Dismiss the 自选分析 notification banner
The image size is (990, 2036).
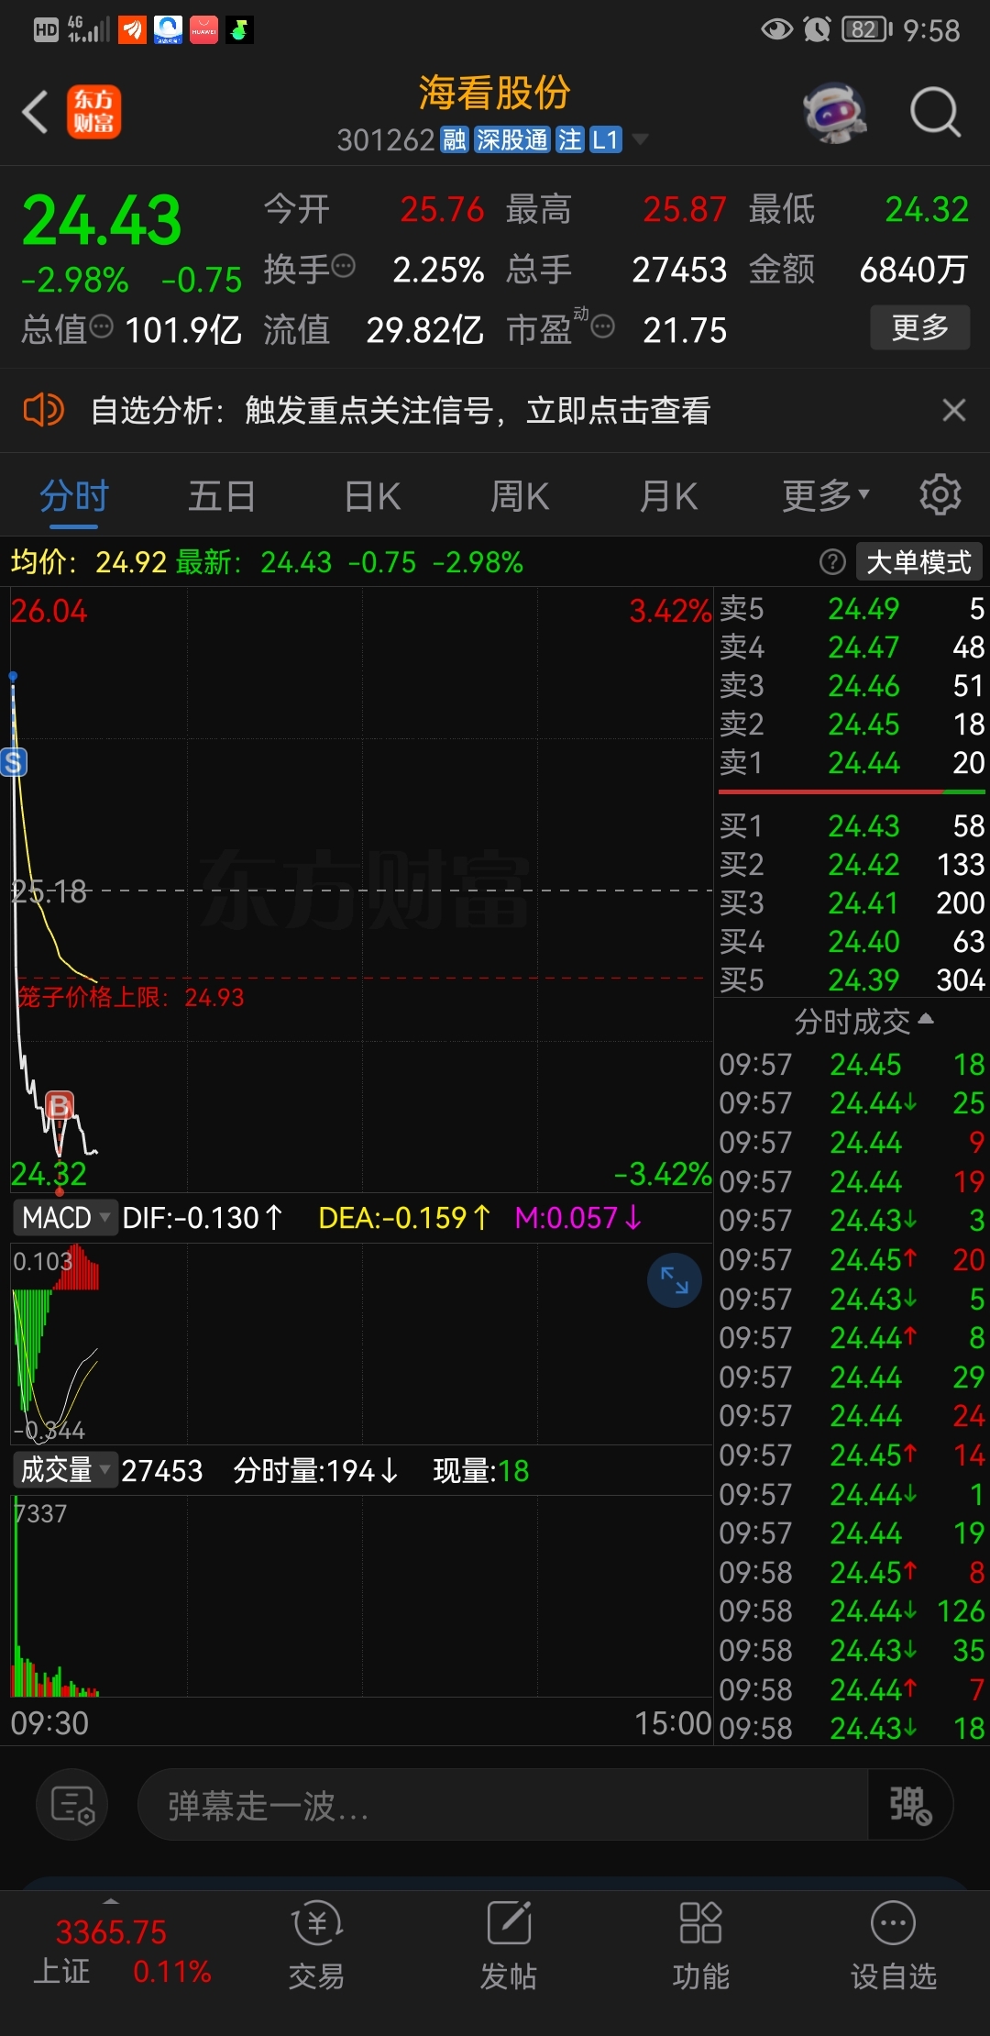[954, 410]
